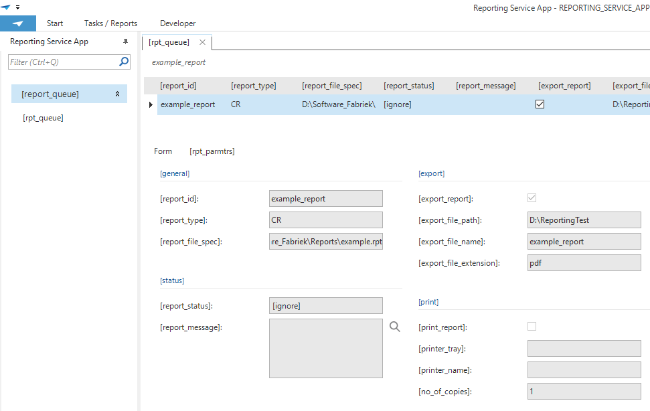Click the paper plane logo in the title bar
Image resolution: width=650 pixels, height=411 pixels.
pos(7,7)
